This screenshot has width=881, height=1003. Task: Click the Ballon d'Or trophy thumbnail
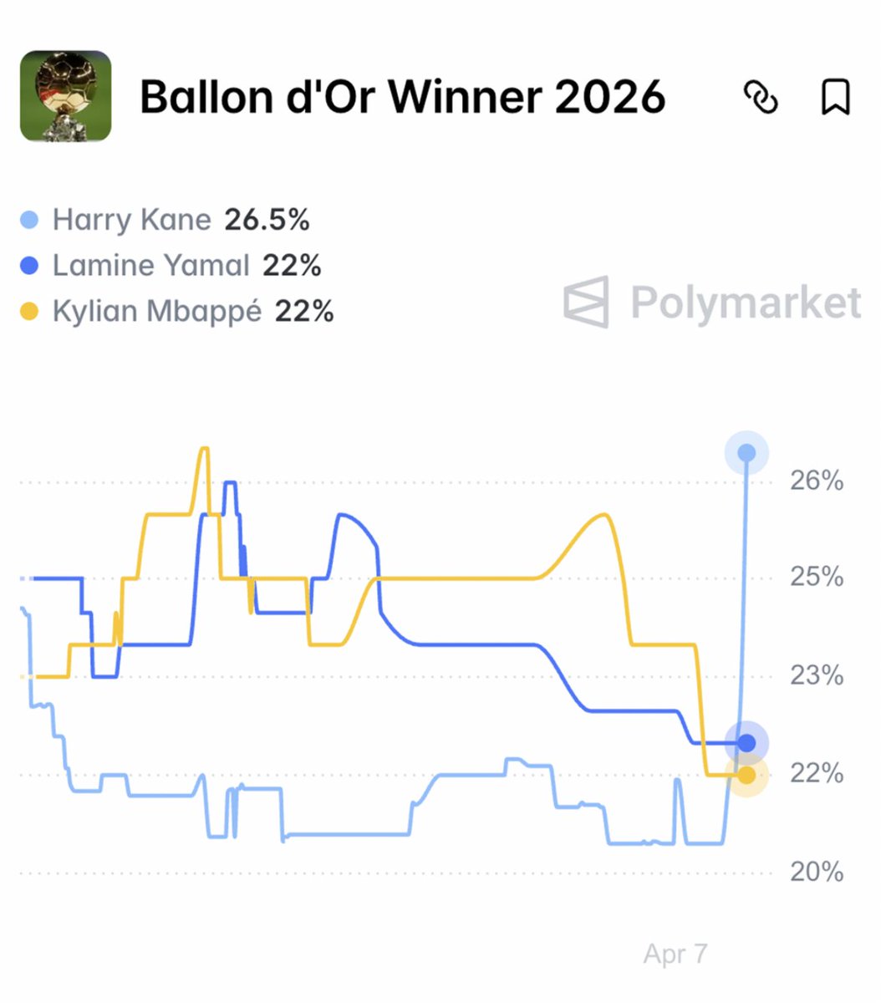[x=65, y=96]
